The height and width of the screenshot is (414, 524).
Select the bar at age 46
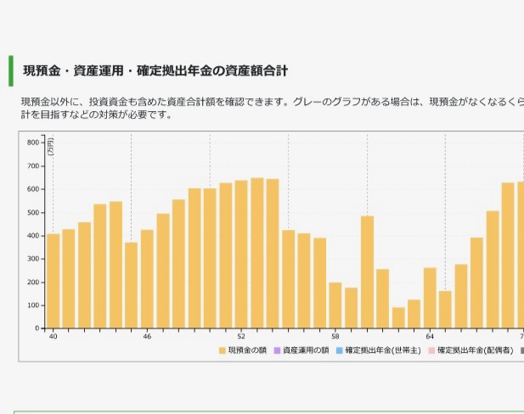point(147,279)
